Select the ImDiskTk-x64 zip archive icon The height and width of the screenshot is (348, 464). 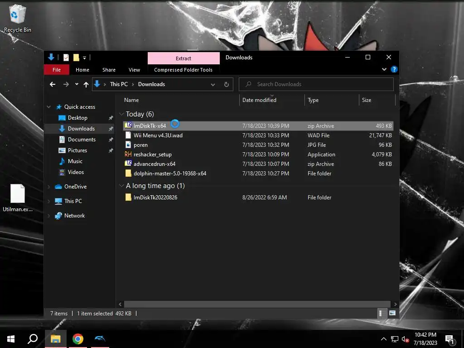pos(128,126)
